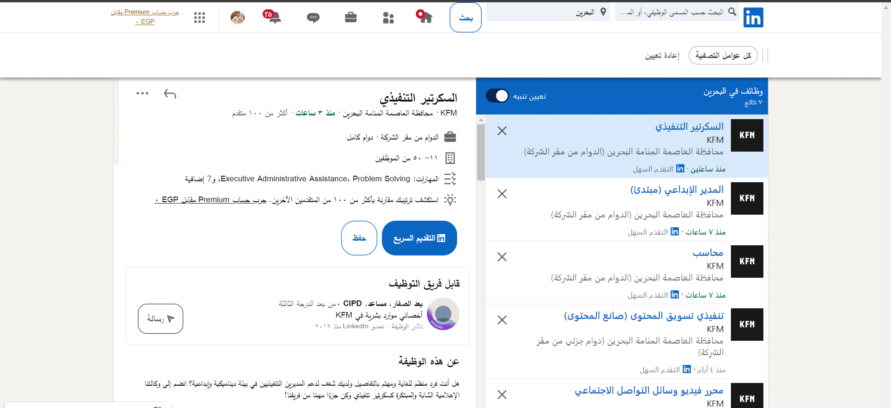Share job using the arrow icon
Image resolution: width=891 pixels, height=408 pixels.
pyautogui.click(x=170, y=94)
